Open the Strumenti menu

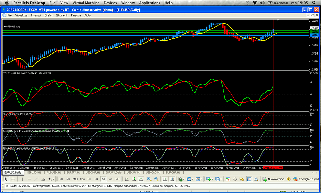(x=62, y=15)
